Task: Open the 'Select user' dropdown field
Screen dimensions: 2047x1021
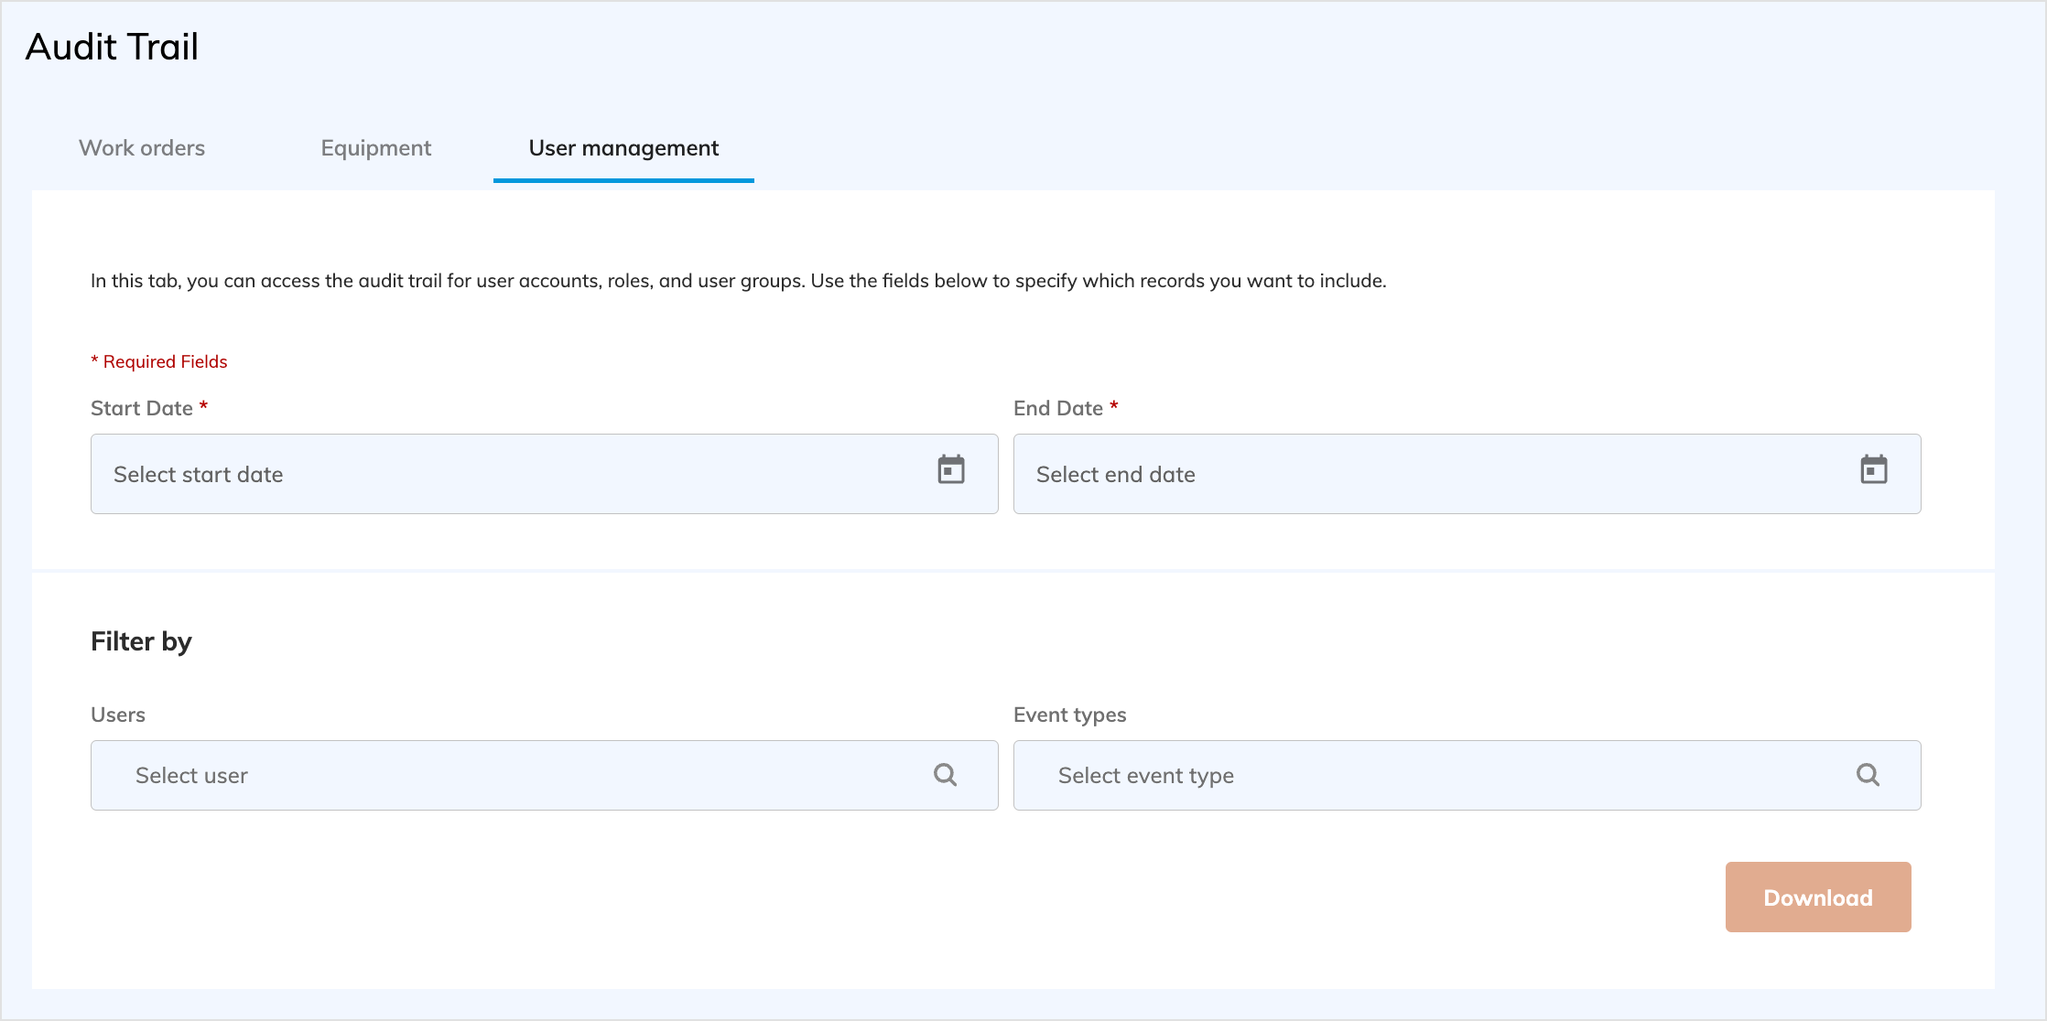Action: [513, 775]
